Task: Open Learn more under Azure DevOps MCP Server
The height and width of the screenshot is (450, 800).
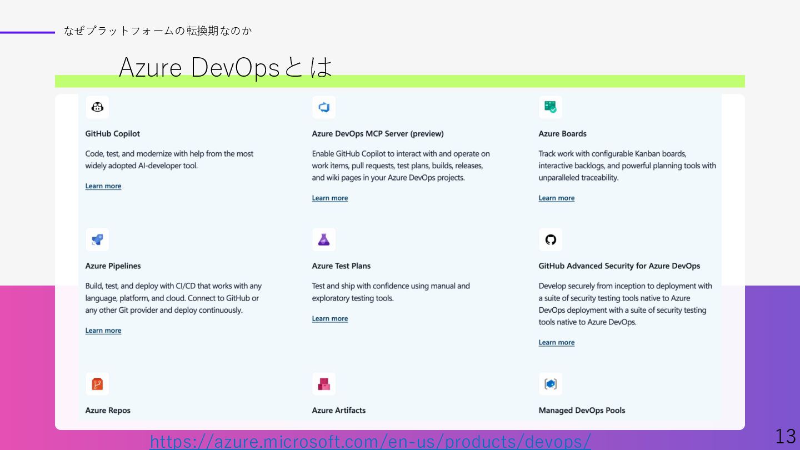Action: click(330, 198)
